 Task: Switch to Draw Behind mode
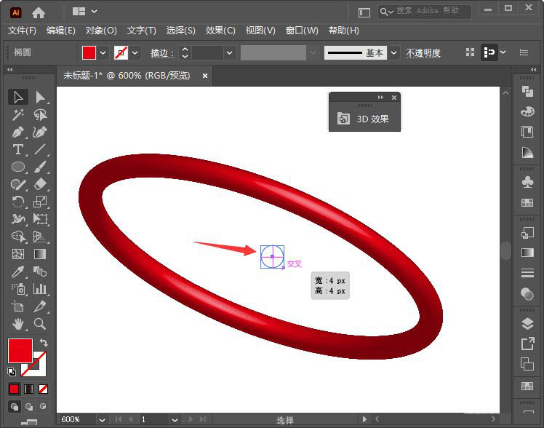click(x=29, y=407)
